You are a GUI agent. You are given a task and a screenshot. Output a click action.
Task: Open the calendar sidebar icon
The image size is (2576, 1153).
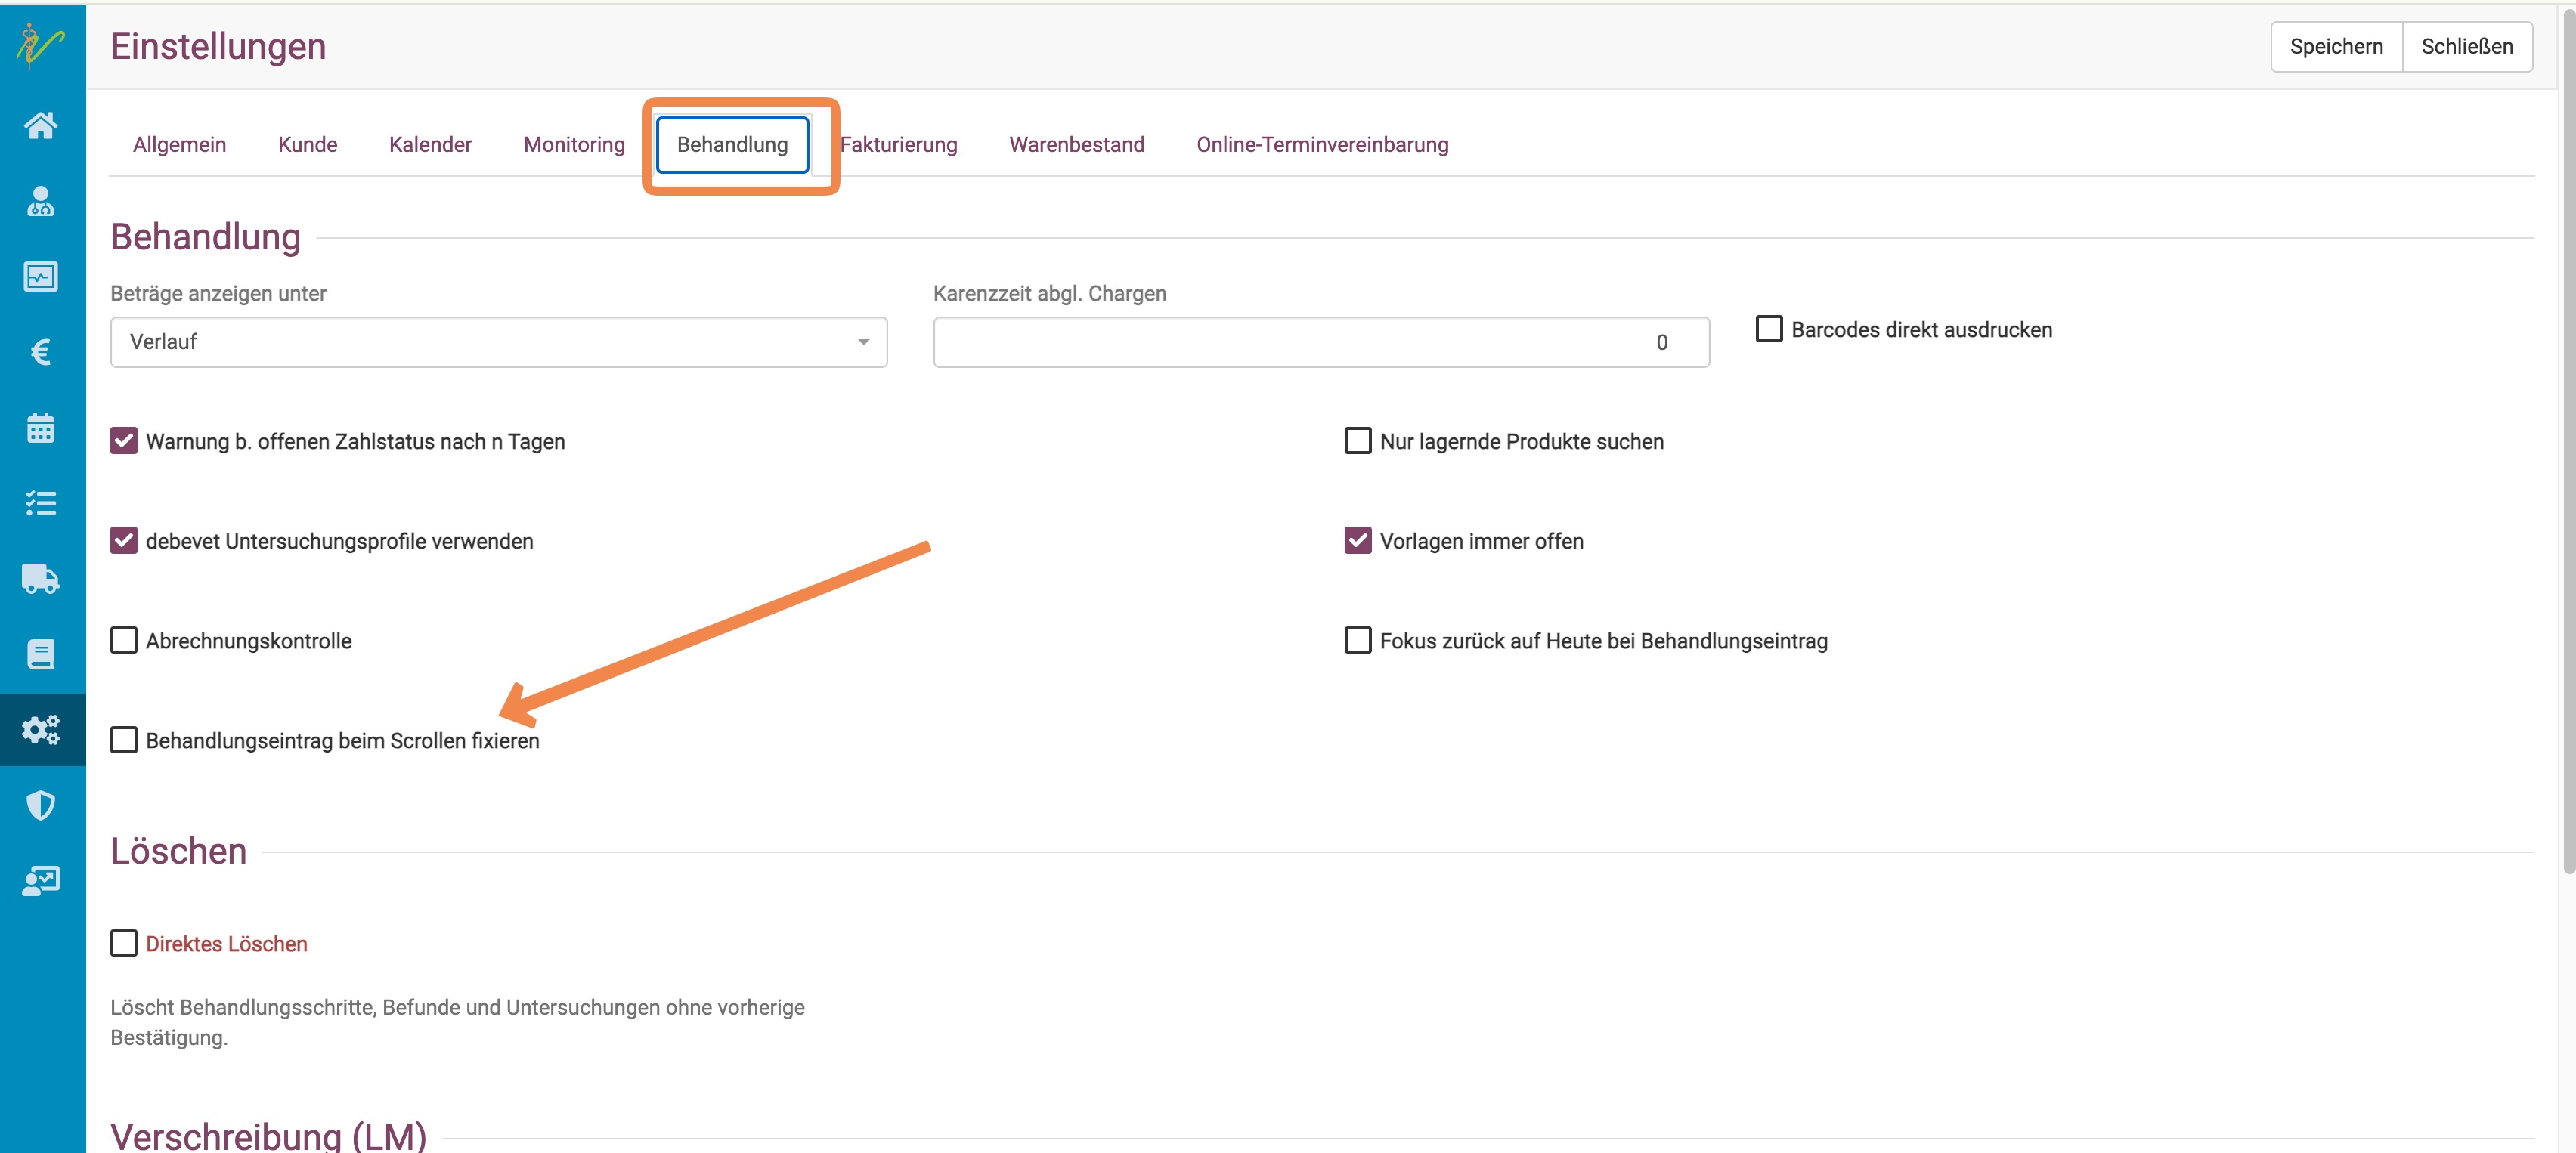(41, 427)
